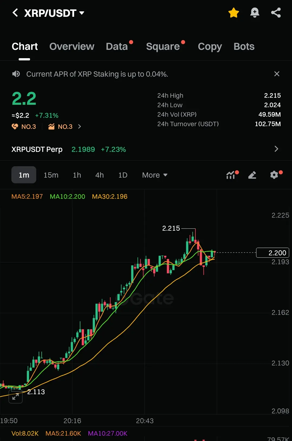Image resolution: width=292 pixels, height=441 pixels.
Task: Tap the +7.31% change percentage
Action: [x=47, y=116]
